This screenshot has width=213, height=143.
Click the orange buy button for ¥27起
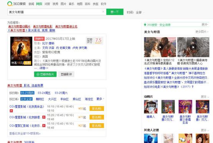point(97,126)
